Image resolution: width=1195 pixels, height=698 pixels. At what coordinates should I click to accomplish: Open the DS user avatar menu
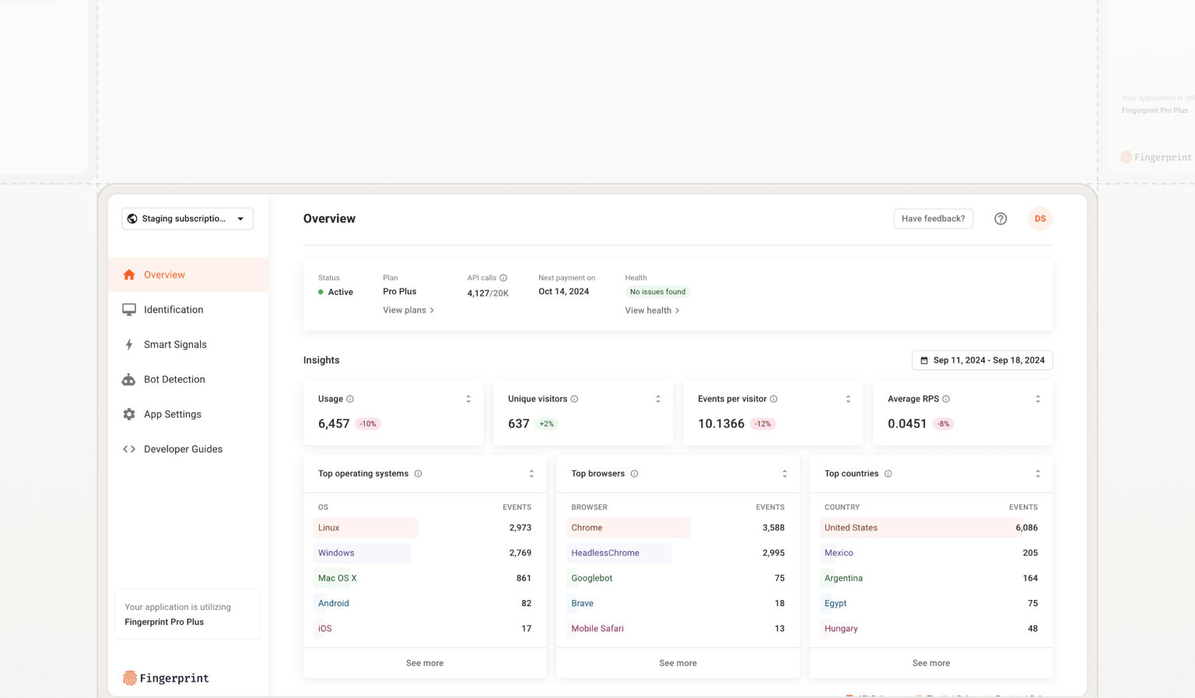[x=1040, y=219]
